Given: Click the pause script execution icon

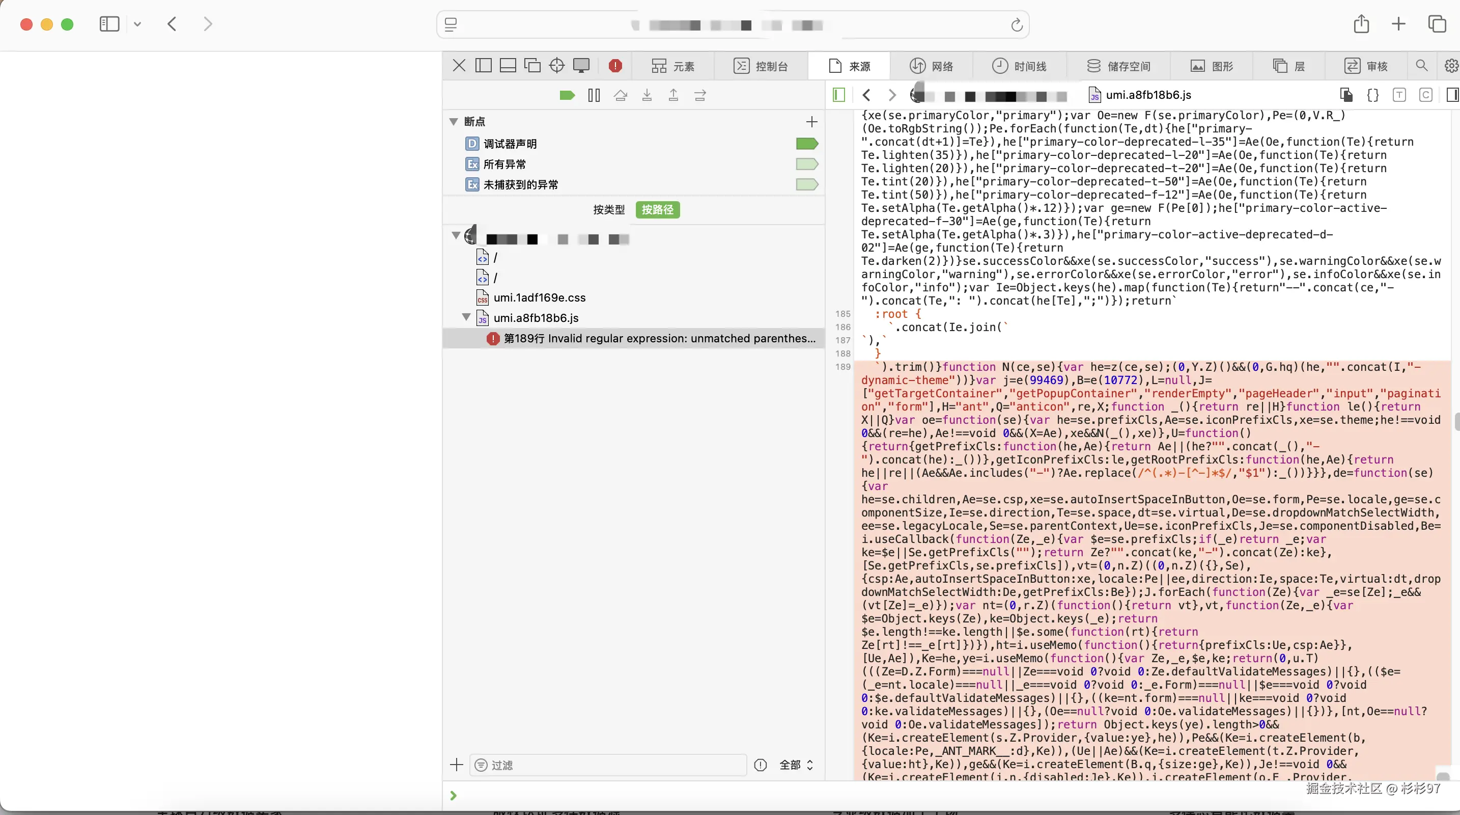Looking at the screenshot, I should (594, 95).
